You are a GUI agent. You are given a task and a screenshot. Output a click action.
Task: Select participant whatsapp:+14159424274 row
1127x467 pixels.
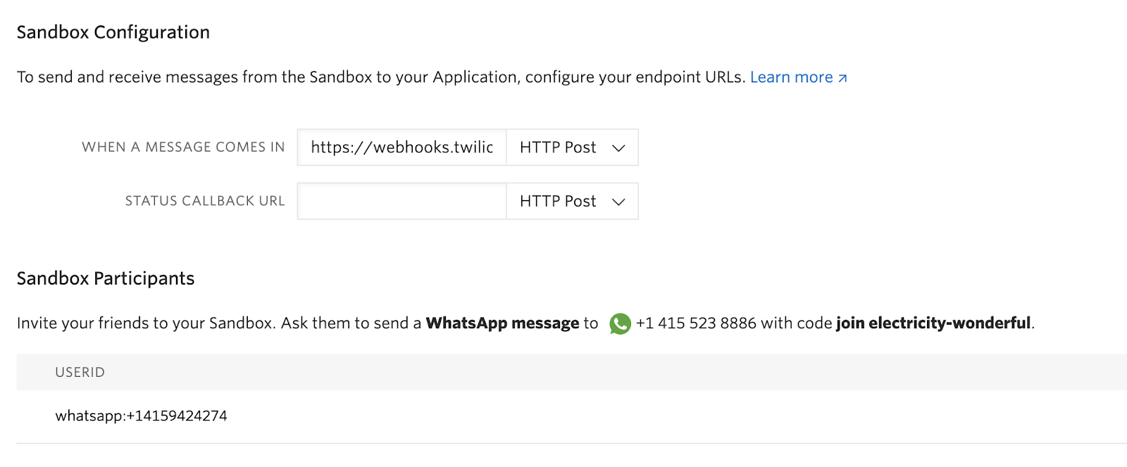(x=571, y=416)
